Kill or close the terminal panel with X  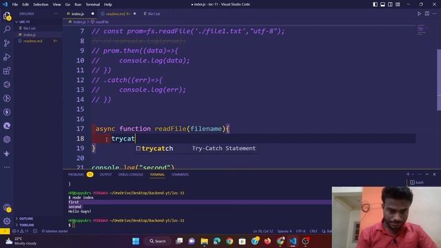click(434, 174)
